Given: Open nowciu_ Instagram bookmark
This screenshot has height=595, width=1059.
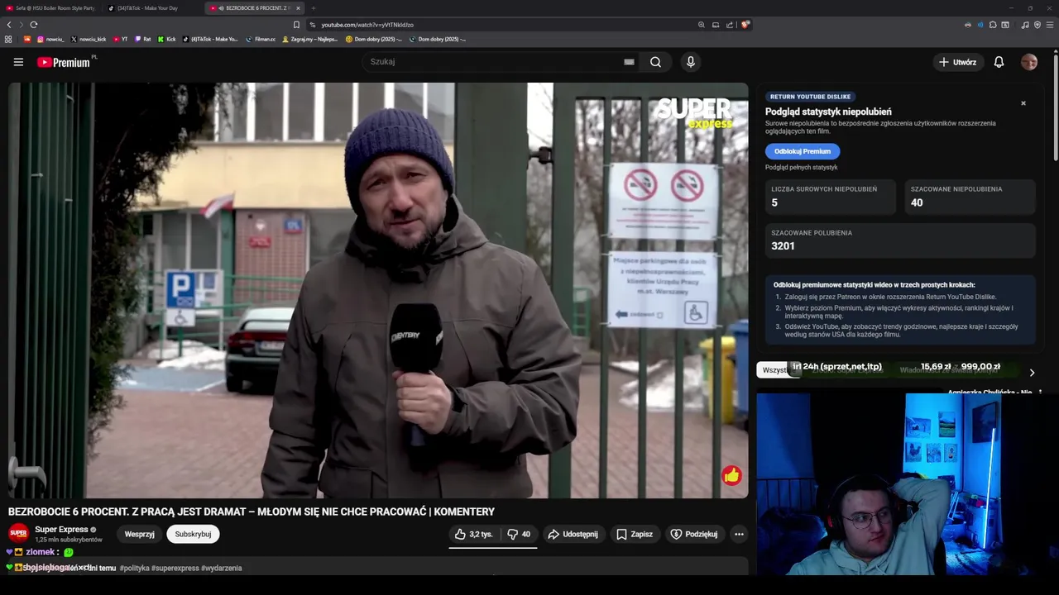Looking at the screenshot, I should 50,39.
